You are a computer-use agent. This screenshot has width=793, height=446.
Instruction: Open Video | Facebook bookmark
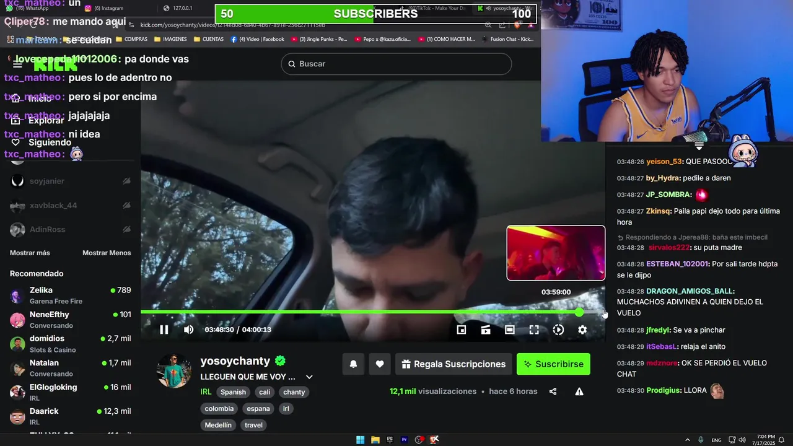click(x=258, y=39)
